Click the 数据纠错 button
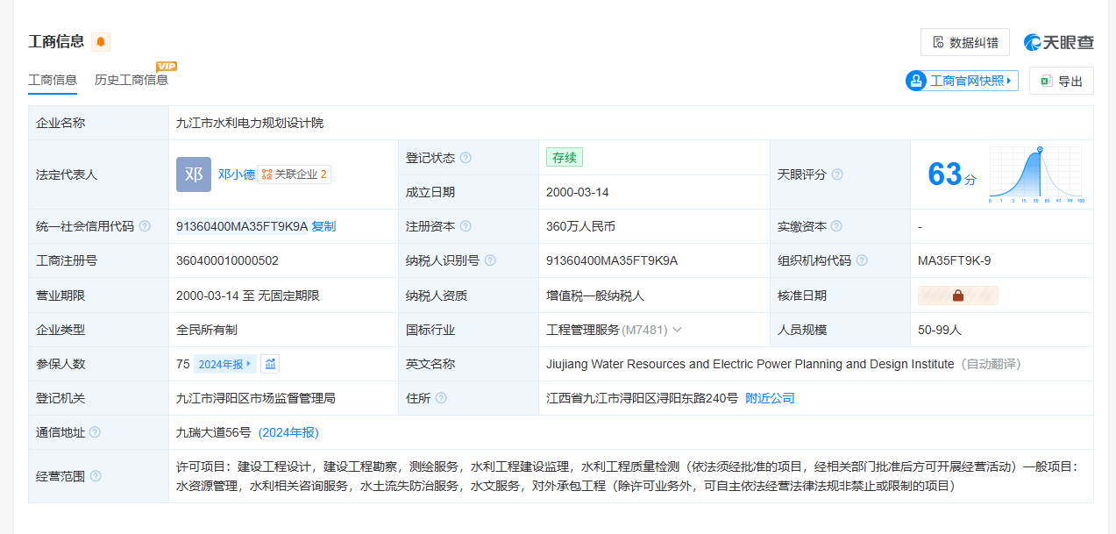1116x534 pixels. click(x=964, y=42)
